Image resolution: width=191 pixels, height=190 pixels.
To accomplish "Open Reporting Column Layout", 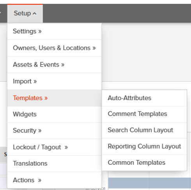I will point(144,146).
